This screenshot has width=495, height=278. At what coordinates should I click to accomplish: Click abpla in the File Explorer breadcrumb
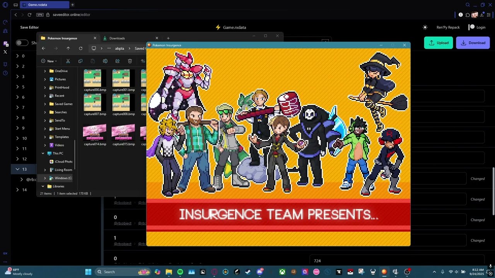(x=119, y=49)
